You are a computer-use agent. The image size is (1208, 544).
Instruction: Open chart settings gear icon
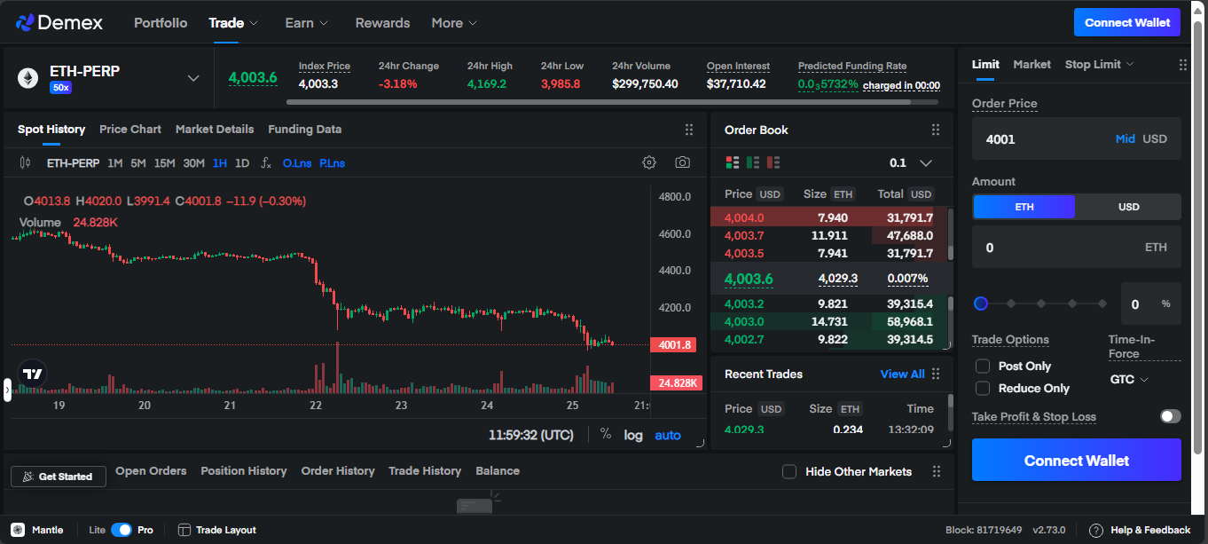point(649,162)
